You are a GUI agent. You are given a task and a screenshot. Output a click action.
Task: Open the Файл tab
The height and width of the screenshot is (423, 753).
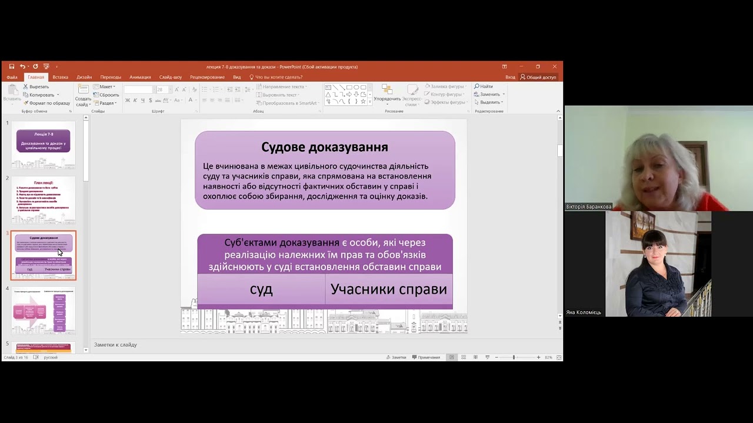[12, 77]
